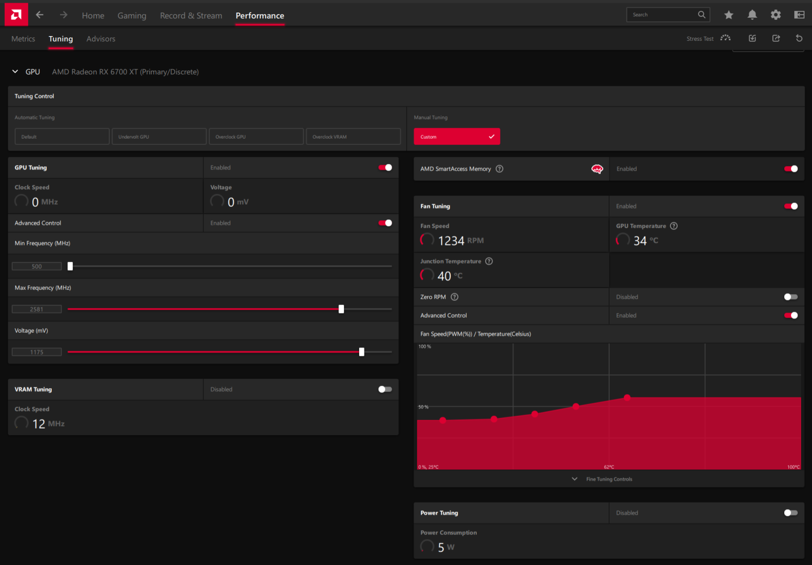Toggle the sidebar panel icon
This screenshot has width=812, height=565.
799,15
